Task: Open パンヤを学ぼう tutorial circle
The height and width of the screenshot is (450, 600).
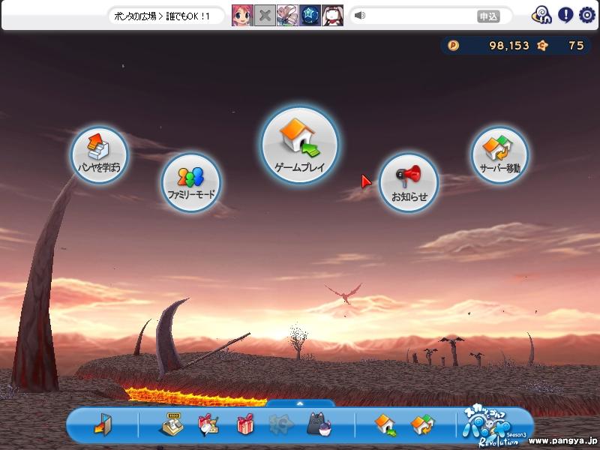Action: 100,155
